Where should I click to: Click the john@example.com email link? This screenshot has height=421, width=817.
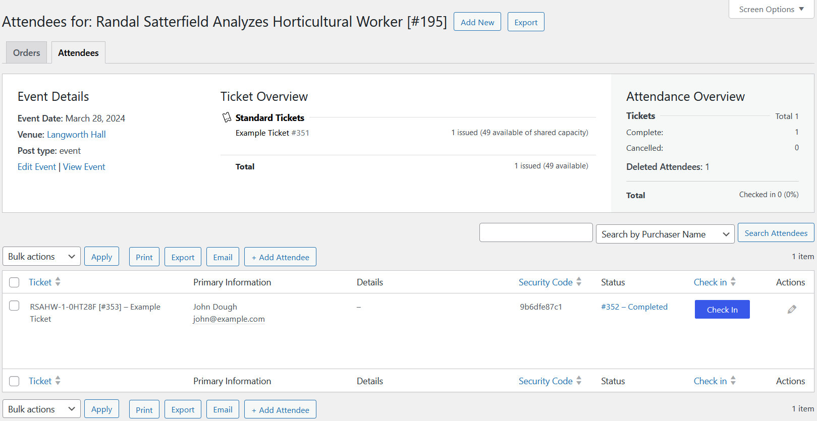point(229,319)
